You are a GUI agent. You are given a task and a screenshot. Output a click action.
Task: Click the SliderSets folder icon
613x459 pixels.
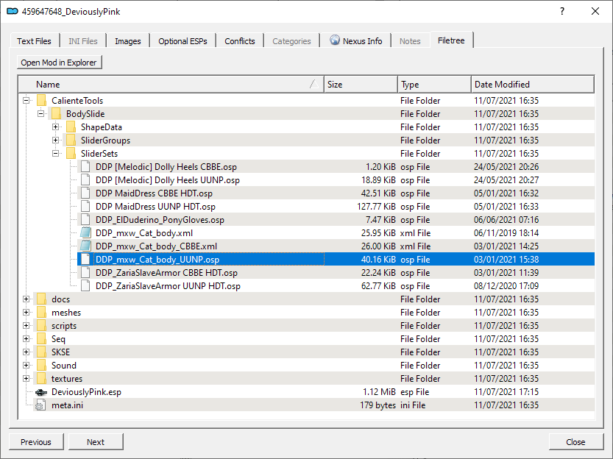point(71,154)
